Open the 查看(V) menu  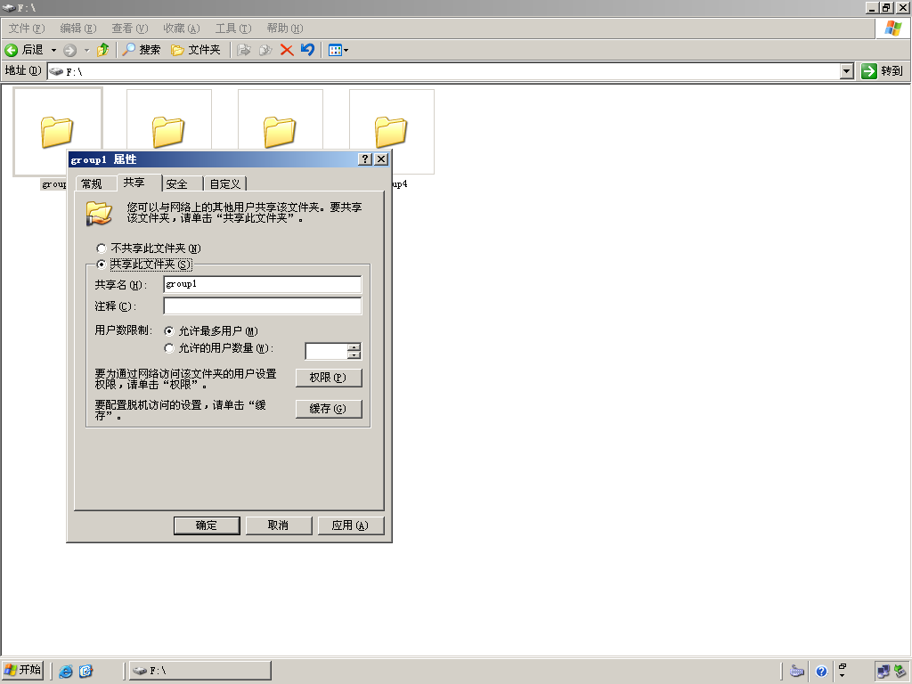coord(130,28)
